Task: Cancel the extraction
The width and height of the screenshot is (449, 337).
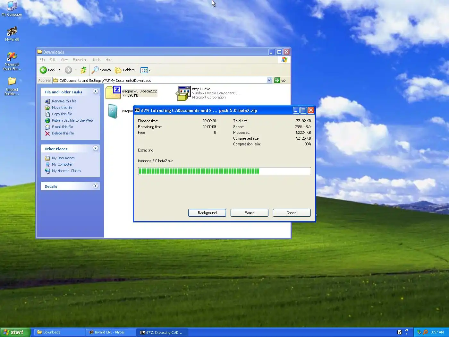Action: pyautogui.click(x=292, y=213)
